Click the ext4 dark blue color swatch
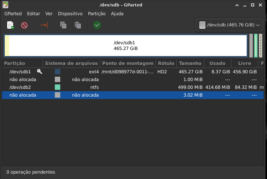 click(x=58, y=72)
